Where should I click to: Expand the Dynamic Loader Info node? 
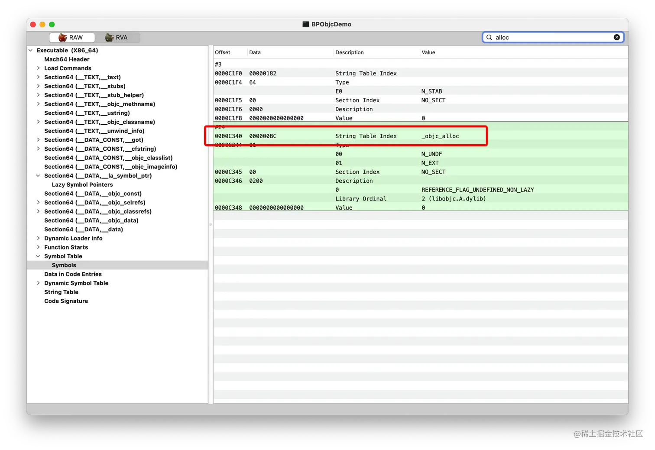pos(38,238)
